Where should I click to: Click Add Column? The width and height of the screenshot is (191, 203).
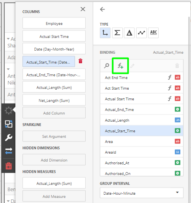(x=54, y=113)
